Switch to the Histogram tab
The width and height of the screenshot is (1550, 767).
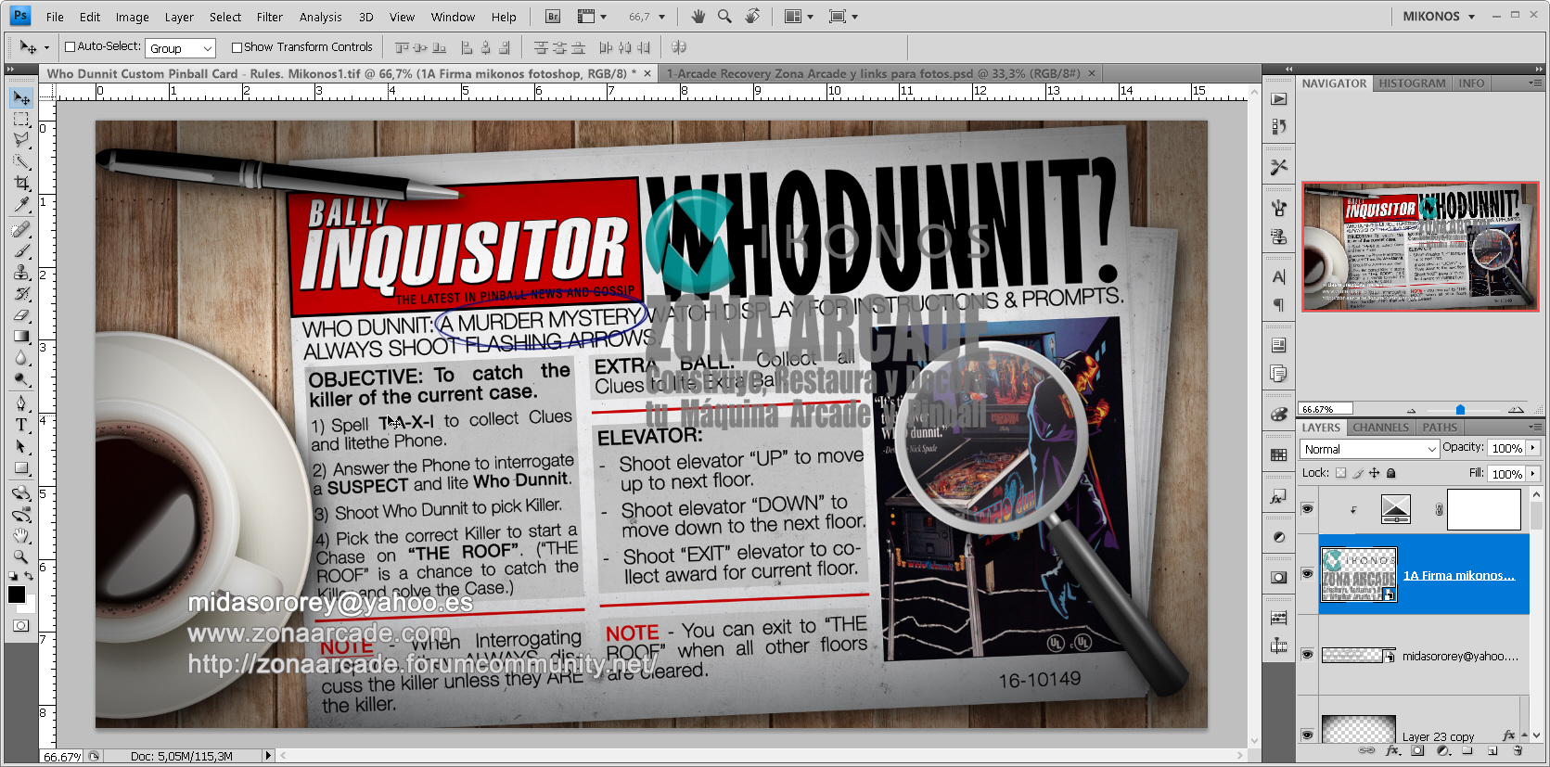click(x=1412, y=83)
